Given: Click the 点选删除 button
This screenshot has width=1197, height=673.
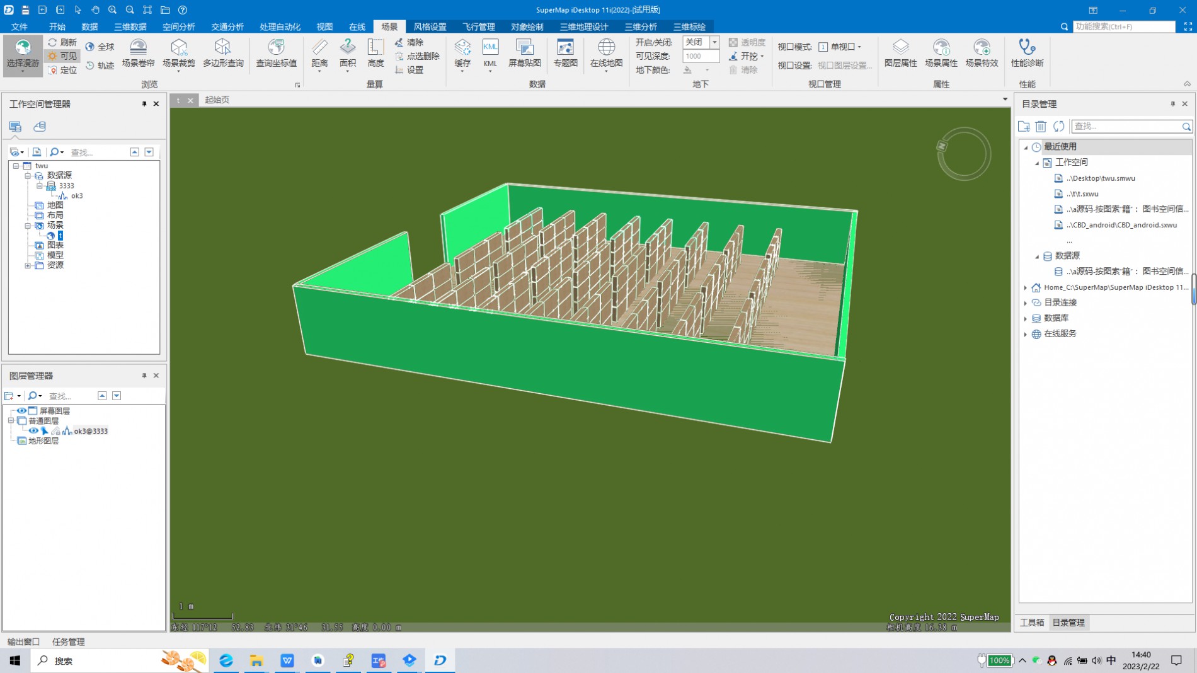Looking at the screenshot, I should tap(417, 56).
